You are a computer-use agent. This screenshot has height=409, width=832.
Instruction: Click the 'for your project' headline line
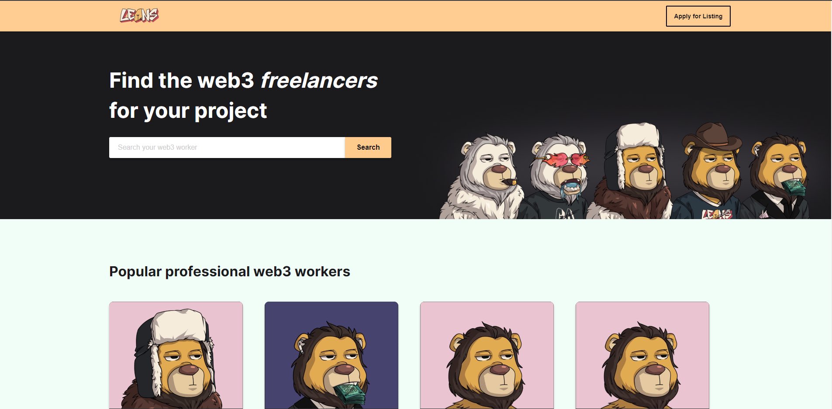188,110
